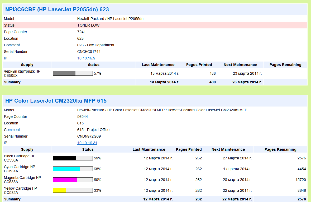
Task: Open IP address 10.10.16.31 link
Action: (87, 143)
